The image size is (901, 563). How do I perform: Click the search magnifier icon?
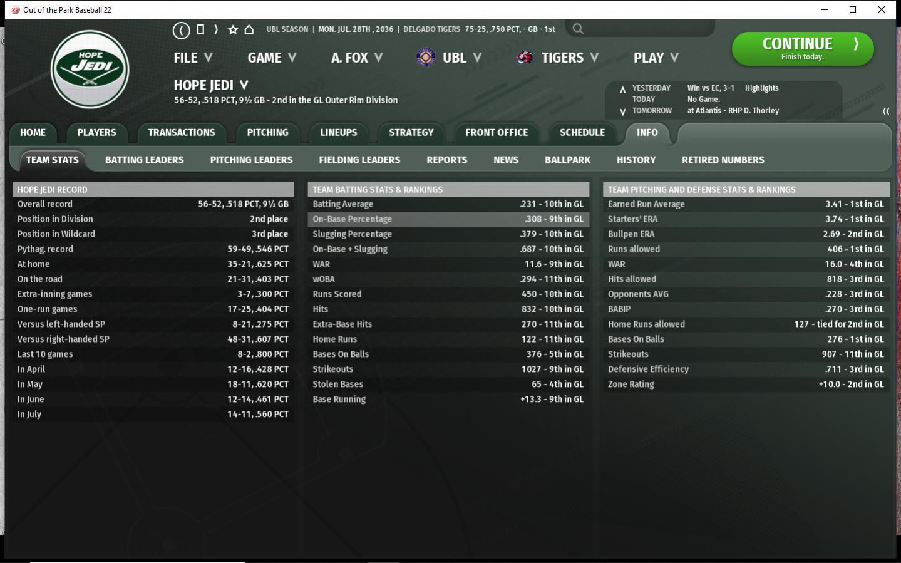pyautogui.click(x=578, y=29)
